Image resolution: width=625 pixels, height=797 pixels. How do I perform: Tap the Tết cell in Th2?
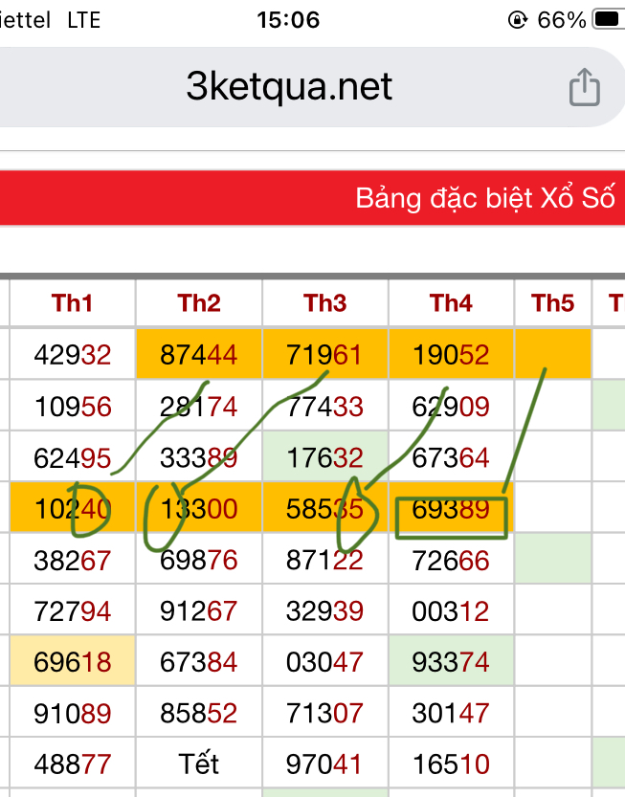(199, 764)
